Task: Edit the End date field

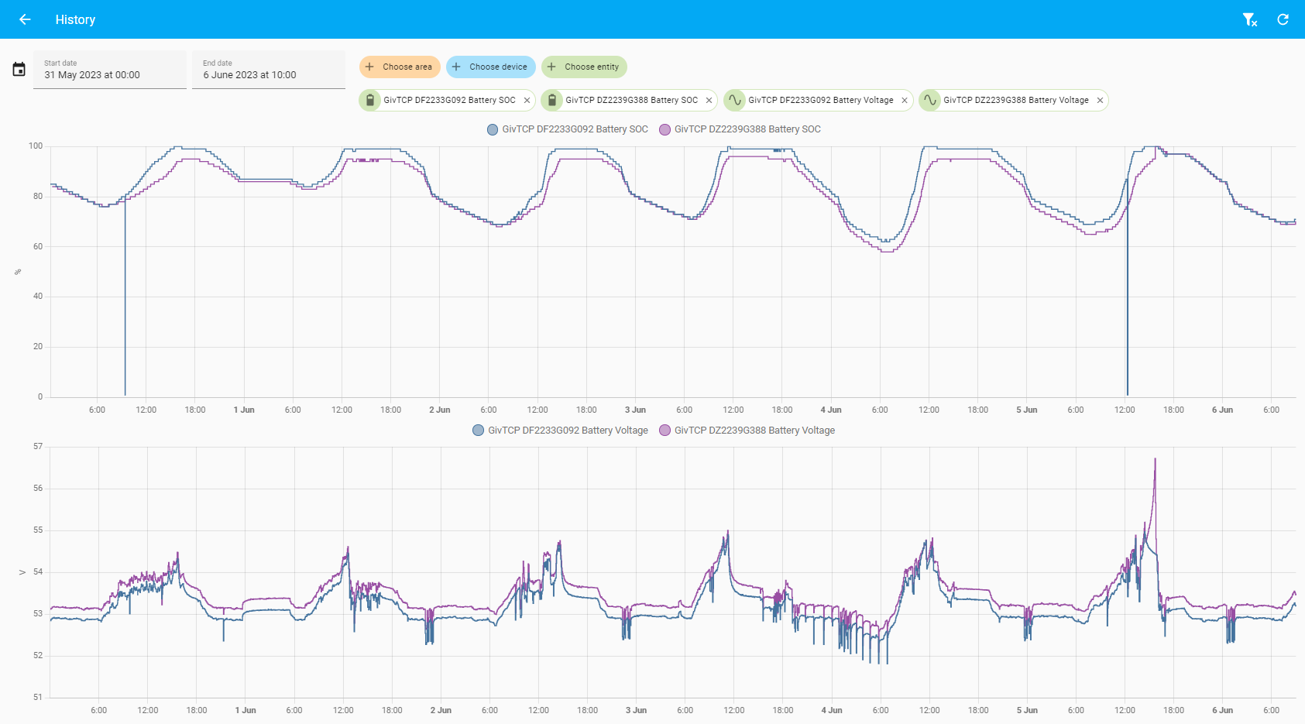Action: coord(268,70)
